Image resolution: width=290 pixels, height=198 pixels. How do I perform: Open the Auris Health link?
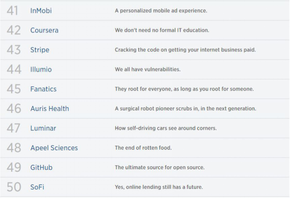tap(50, 109)
